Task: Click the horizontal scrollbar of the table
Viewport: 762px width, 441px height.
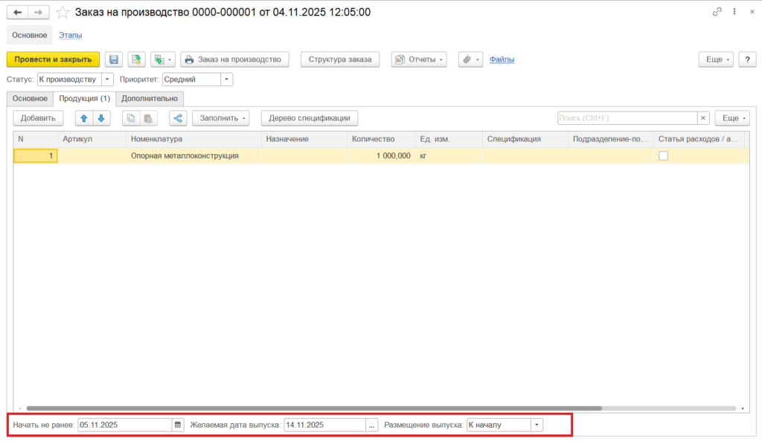Action: (x=314, y=408)
